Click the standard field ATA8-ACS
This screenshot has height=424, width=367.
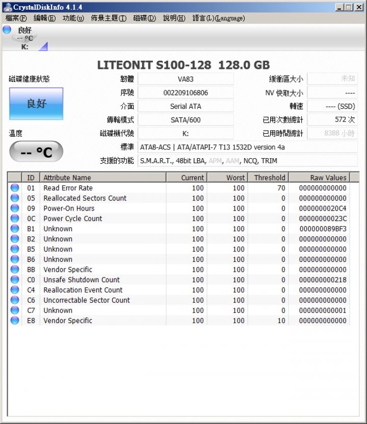pos(248,147)
